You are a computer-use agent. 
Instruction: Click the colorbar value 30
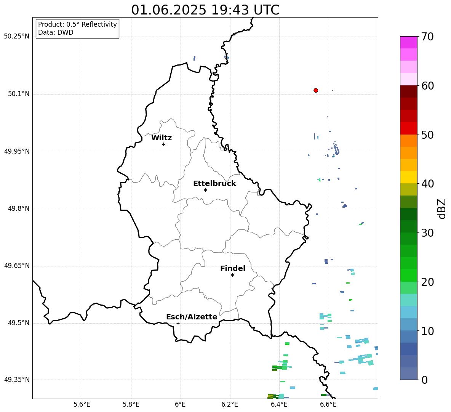tap(427, 233)
